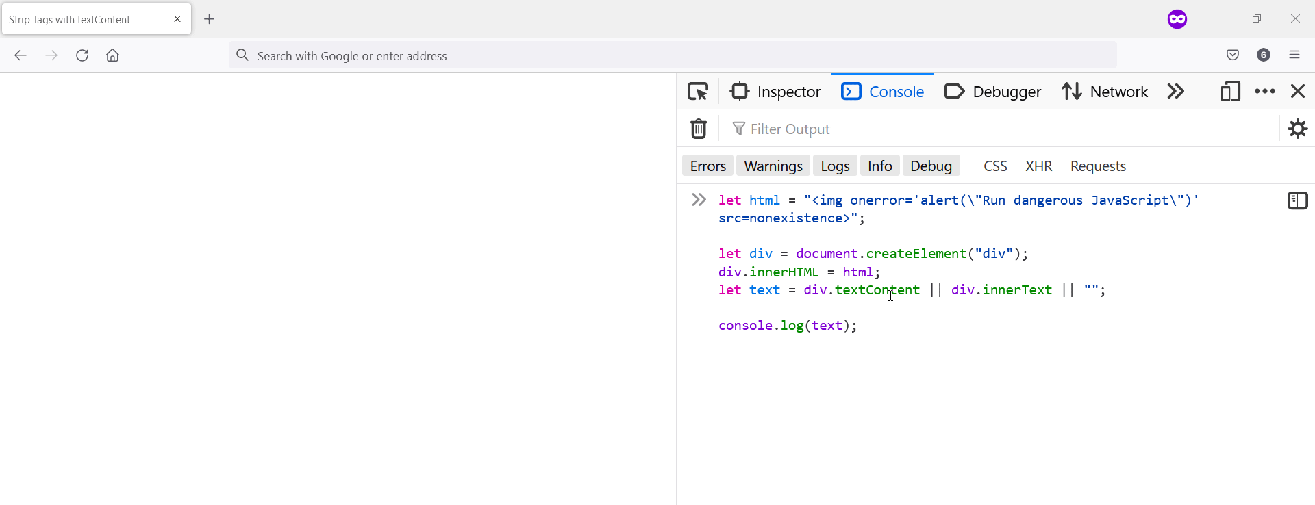Toggle the Warnings filter
1315x505 pixels.
click(773, 166)
